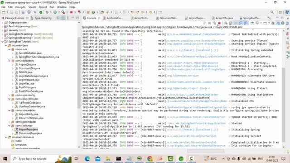Open Microsoft Edge from taskbar
The height and width of the screenshot is (163, 290).
click(87, 159)
